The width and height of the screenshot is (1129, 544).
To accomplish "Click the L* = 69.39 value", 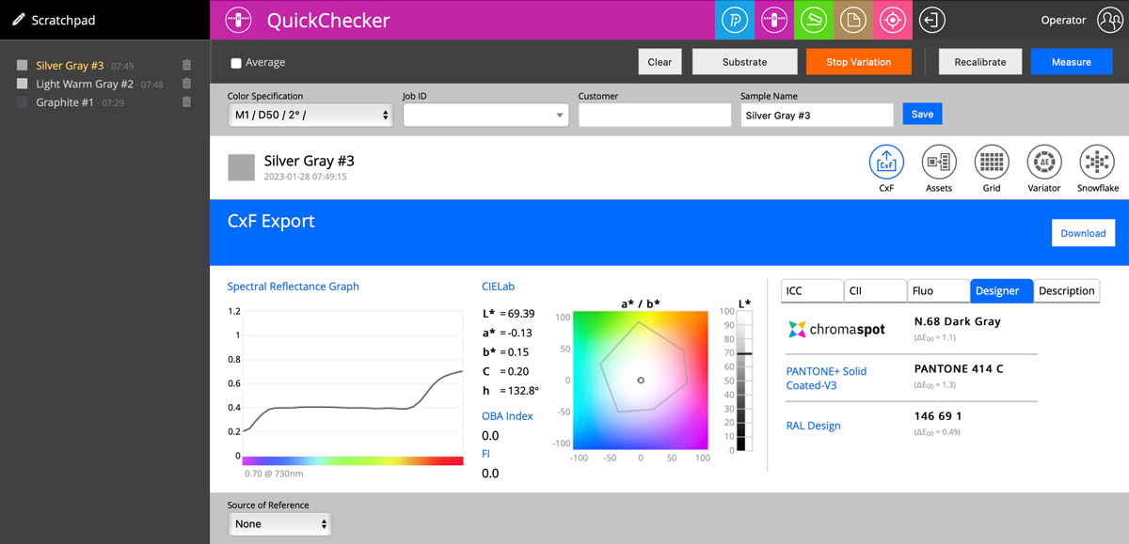I will coord(509,313).
